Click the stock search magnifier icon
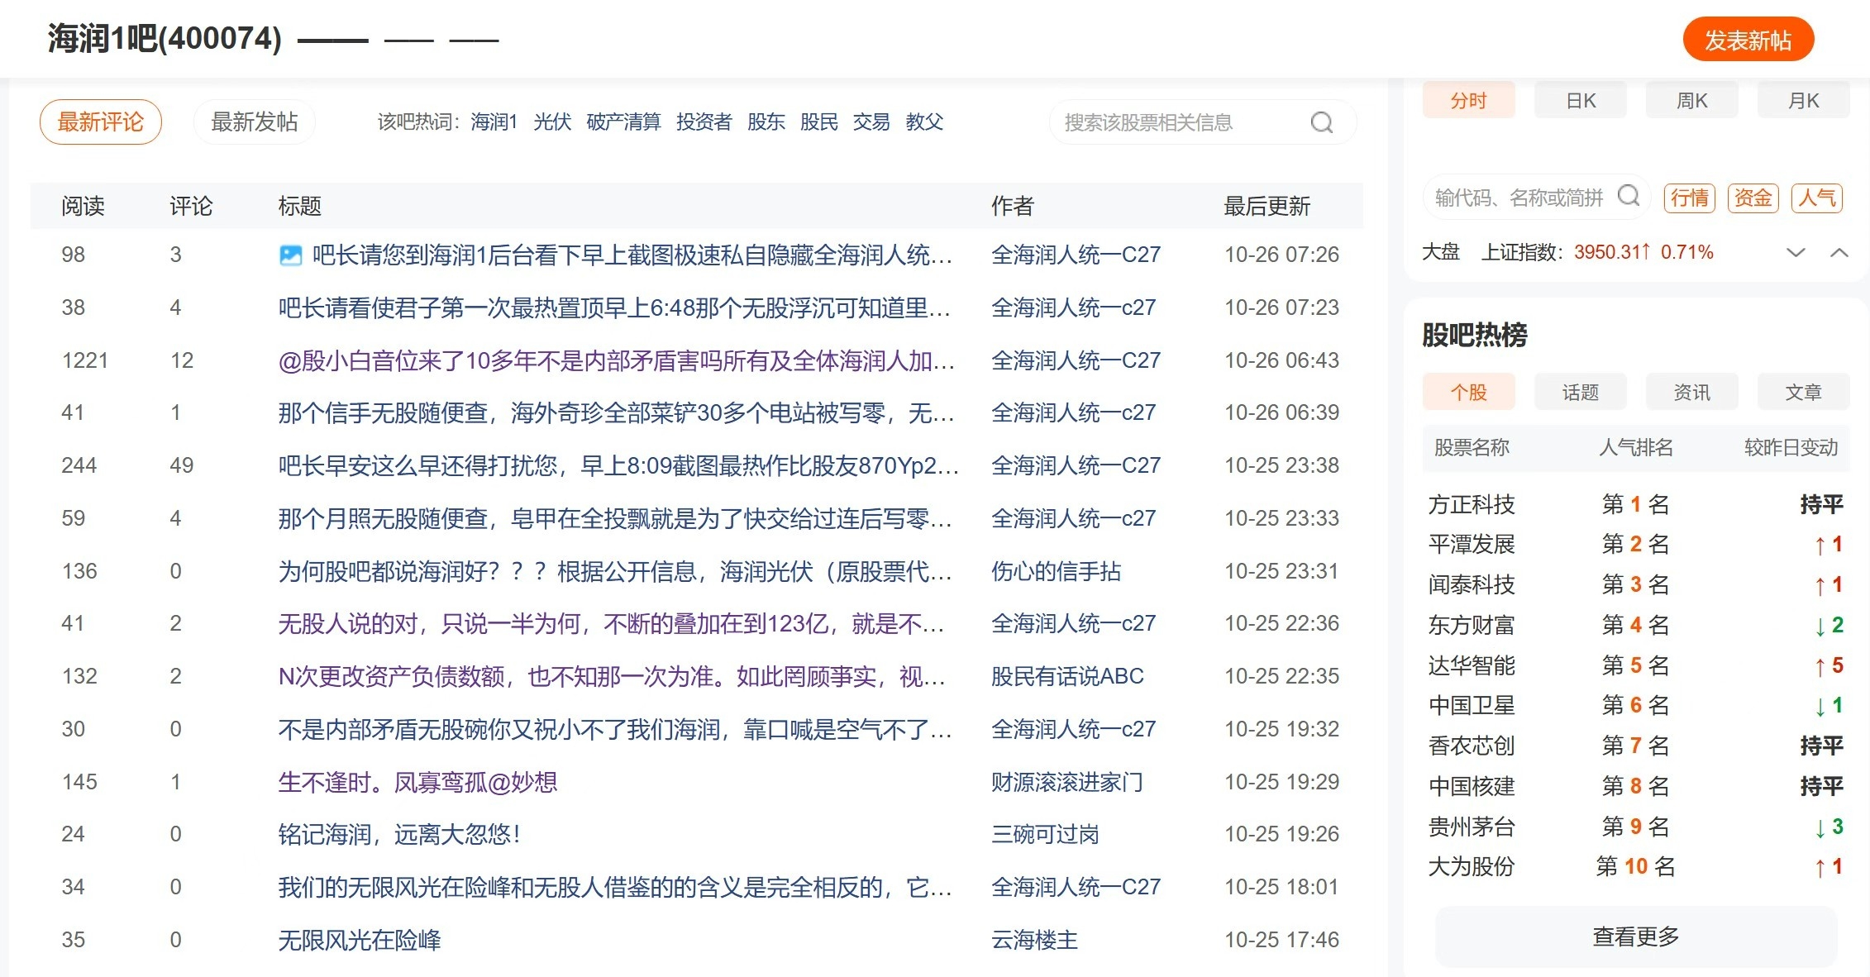 click(x=1321, y=122)
